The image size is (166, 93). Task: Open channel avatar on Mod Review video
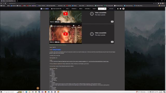[x=51, y=26]
